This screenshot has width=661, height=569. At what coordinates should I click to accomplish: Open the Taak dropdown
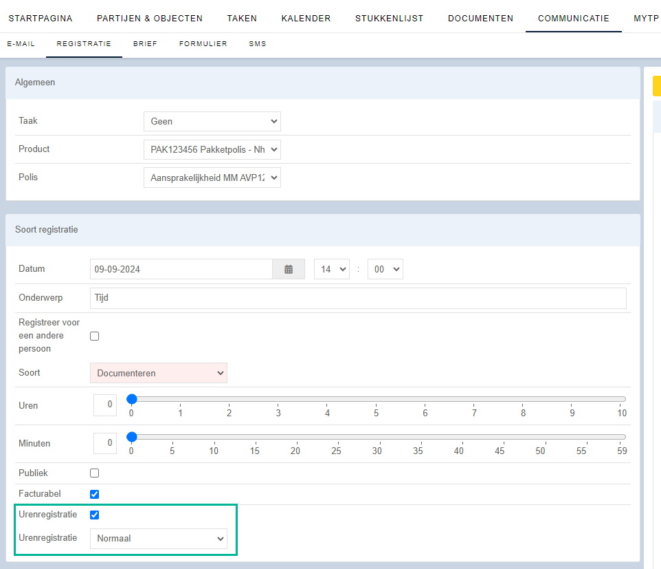click(x=212, y=121)
